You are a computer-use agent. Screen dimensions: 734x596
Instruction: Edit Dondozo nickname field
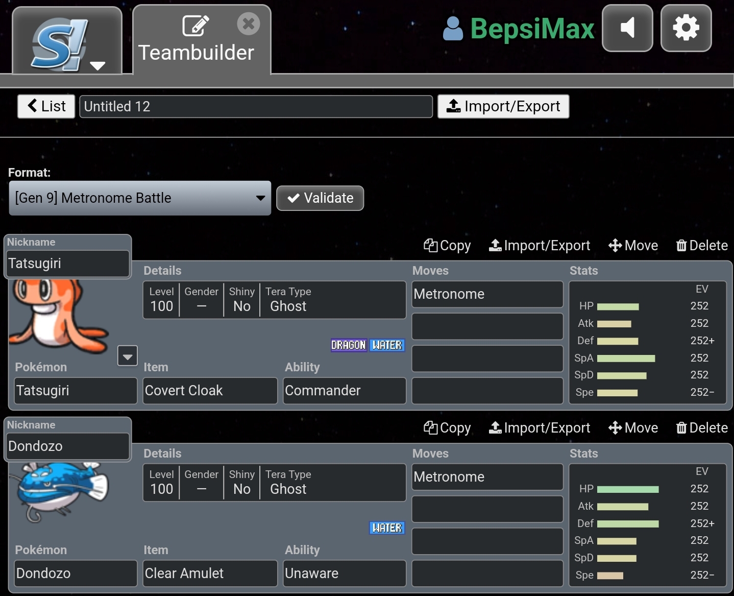(x=68, y=446)
